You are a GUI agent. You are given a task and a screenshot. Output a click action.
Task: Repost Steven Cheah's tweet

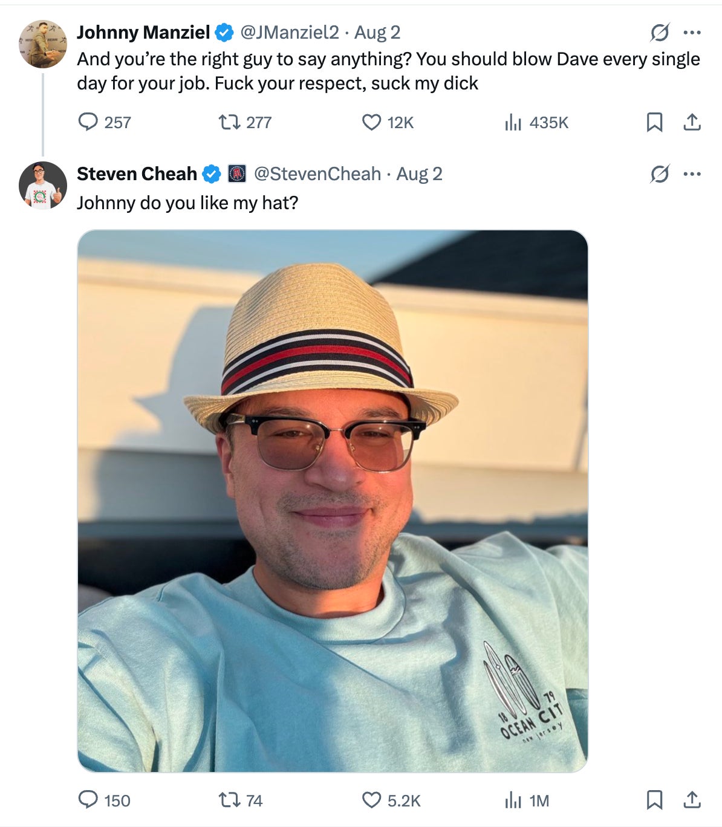(x=229, y=800)
